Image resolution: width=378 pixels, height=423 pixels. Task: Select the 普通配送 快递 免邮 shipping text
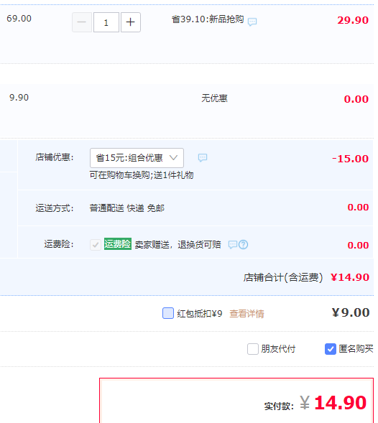click(x=127, y=208)
